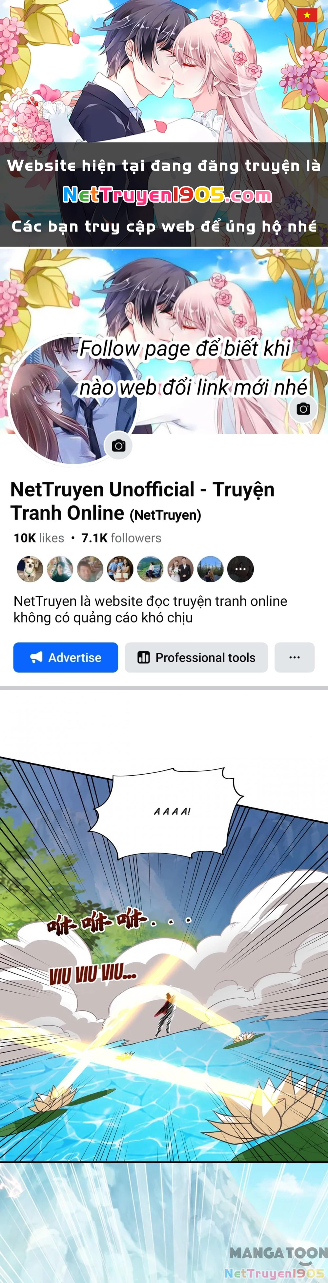
Task: Click the round profile picture
Action: point(73,400)
